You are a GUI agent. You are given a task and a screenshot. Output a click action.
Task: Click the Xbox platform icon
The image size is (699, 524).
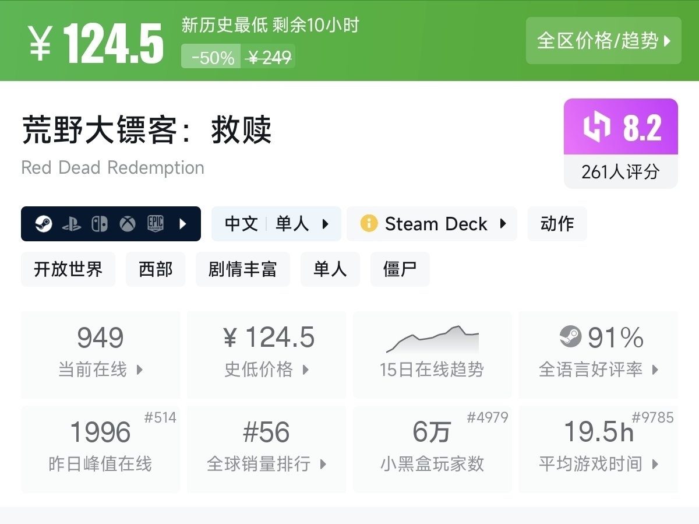tap(128, 224)
